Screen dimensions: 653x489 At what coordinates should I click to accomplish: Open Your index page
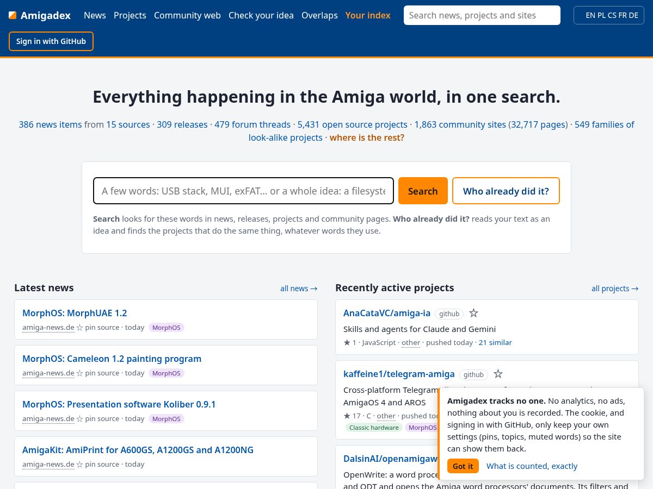point(368,15)
